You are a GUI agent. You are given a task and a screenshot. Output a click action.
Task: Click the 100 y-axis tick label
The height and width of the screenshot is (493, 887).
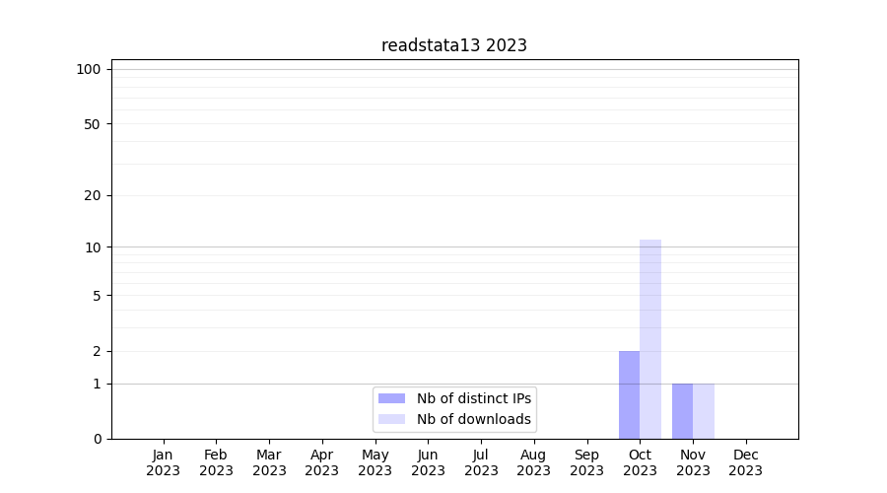click(x=89, y=69)
